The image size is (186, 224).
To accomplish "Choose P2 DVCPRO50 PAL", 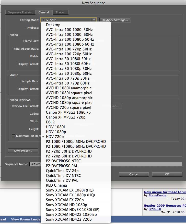I will click(76, 166).
